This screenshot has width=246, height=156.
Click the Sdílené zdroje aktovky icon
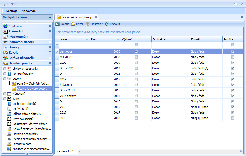point(9,114)
